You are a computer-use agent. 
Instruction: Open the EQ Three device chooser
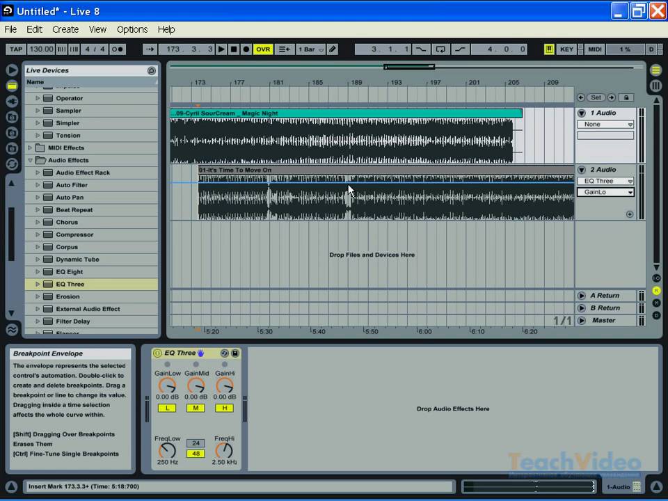coord(605,181)
